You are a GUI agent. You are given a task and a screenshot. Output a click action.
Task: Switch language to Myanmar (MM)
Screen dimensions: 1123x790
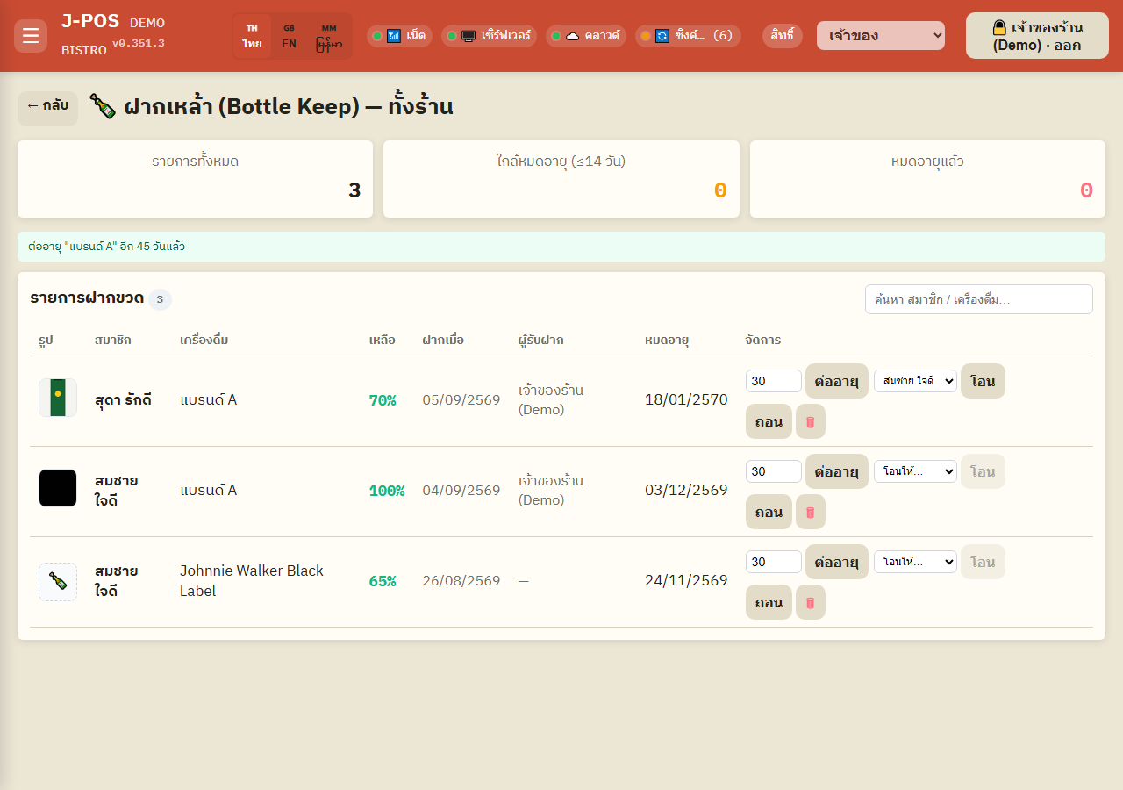pyautogui.click(x=329, y=36)
